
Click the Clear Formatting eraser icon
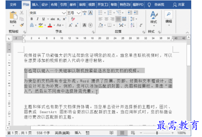pos(73,19)
